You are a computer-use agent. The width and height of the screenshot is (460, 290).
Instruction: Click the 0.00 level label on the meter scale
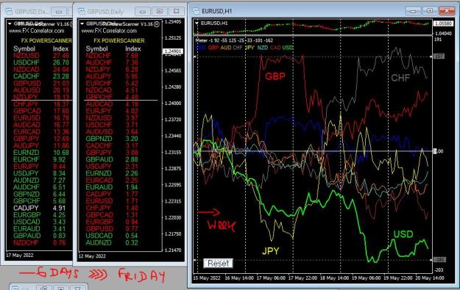click(439, 151)
